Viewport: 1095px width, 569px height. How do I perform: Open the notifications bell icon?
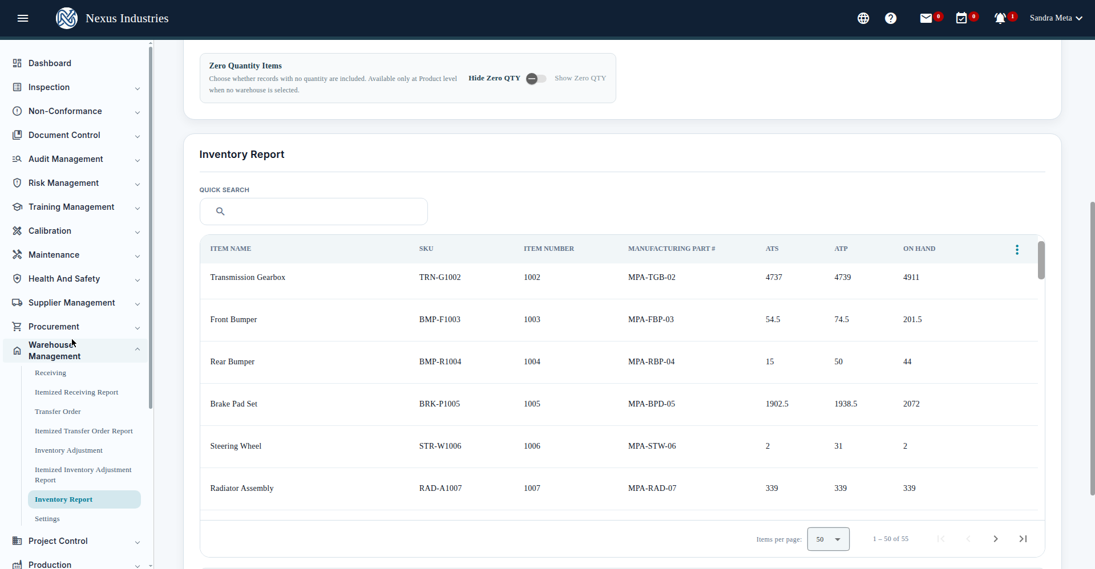1000,18
